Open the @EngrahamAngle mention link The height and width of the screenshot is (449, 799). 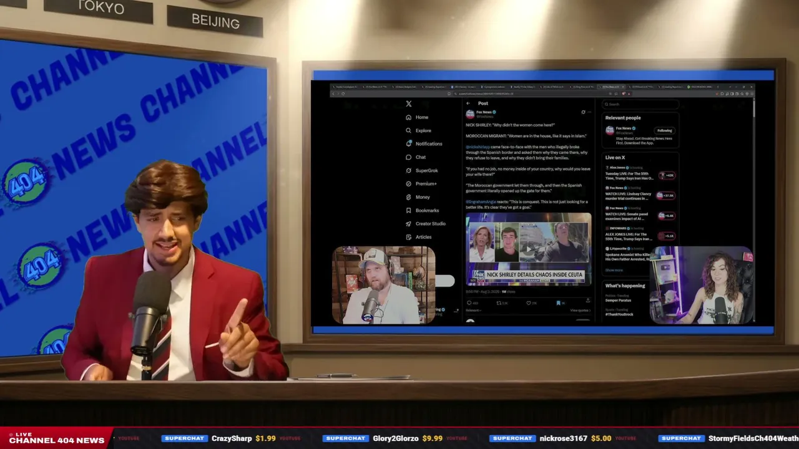pos(480,201)
